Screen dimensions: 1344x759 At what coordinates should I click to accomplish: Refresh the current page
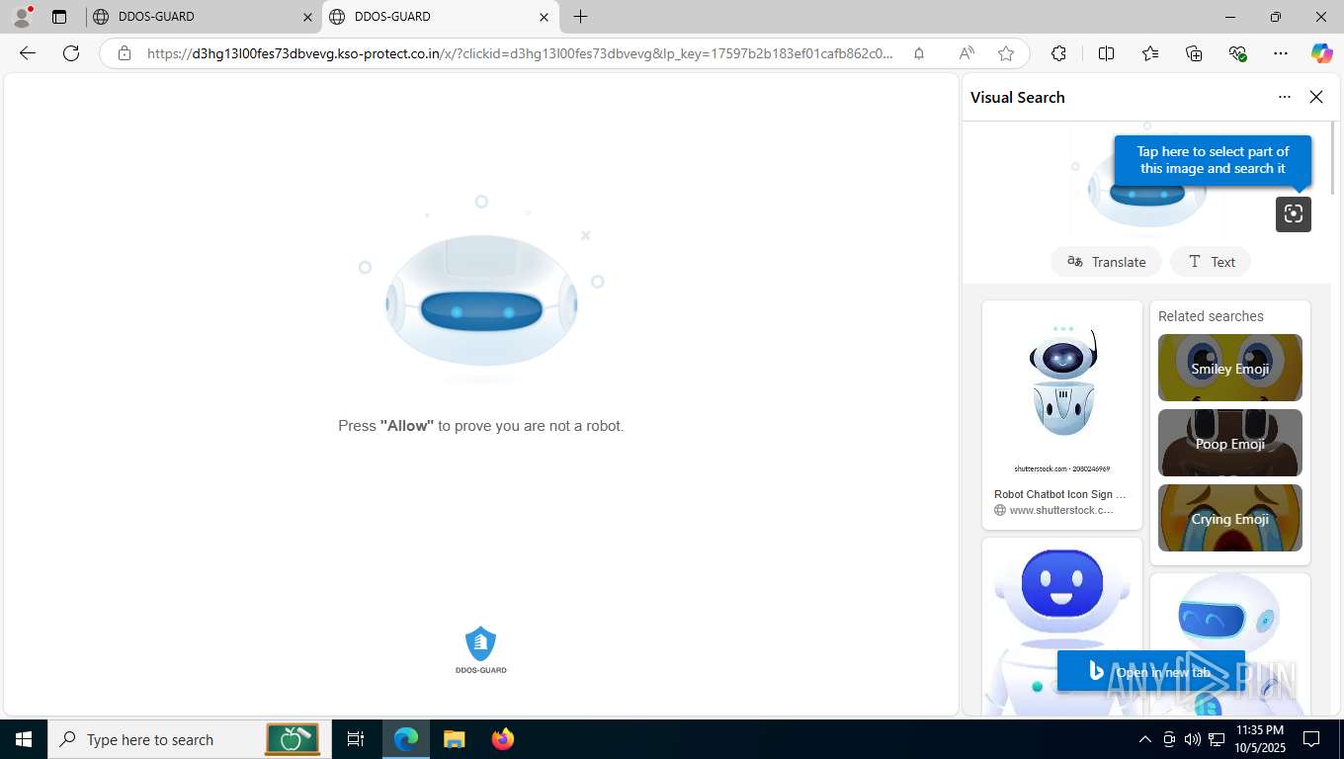[71, 53]
